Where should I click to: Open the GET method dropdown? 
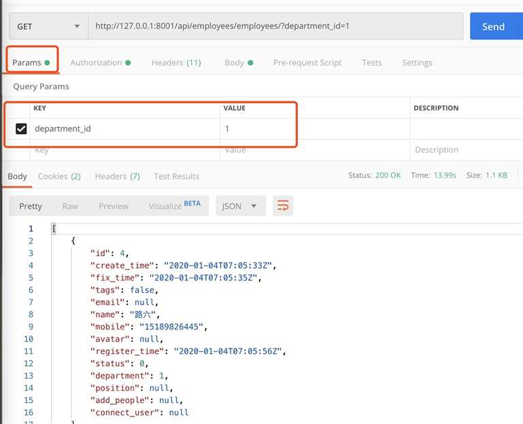pyautogui.click(x=48, y=27)
